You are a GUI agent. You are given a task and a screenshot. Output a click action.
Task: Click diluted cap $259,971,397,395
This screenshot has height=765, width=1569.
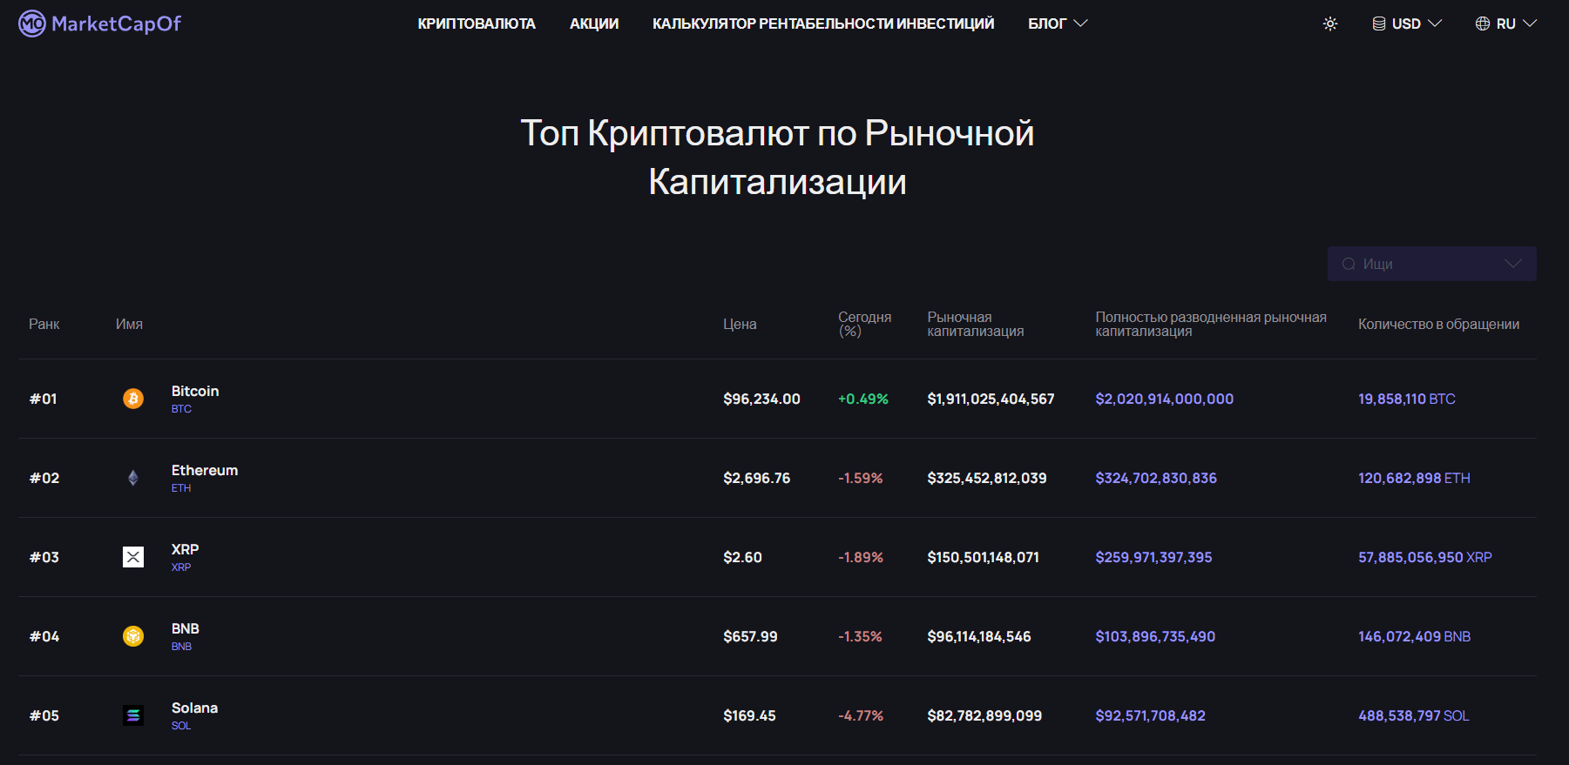point(1153,557)
